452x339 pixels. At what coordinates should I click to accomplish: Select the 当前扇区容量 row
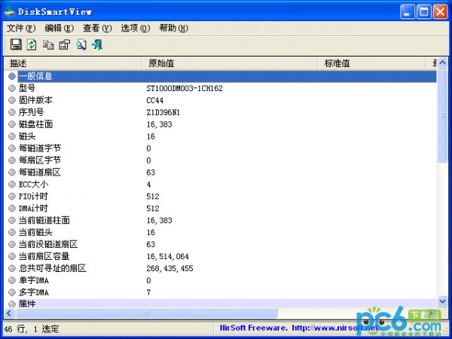221,256
